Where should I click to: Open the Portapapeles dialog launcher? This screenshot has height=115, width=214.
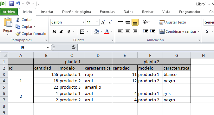(x=46, y=40)
